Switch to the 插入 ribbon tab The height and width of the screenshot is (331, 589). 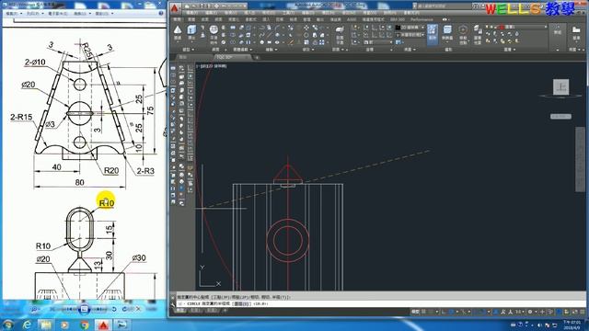click(x=266, y=19)
